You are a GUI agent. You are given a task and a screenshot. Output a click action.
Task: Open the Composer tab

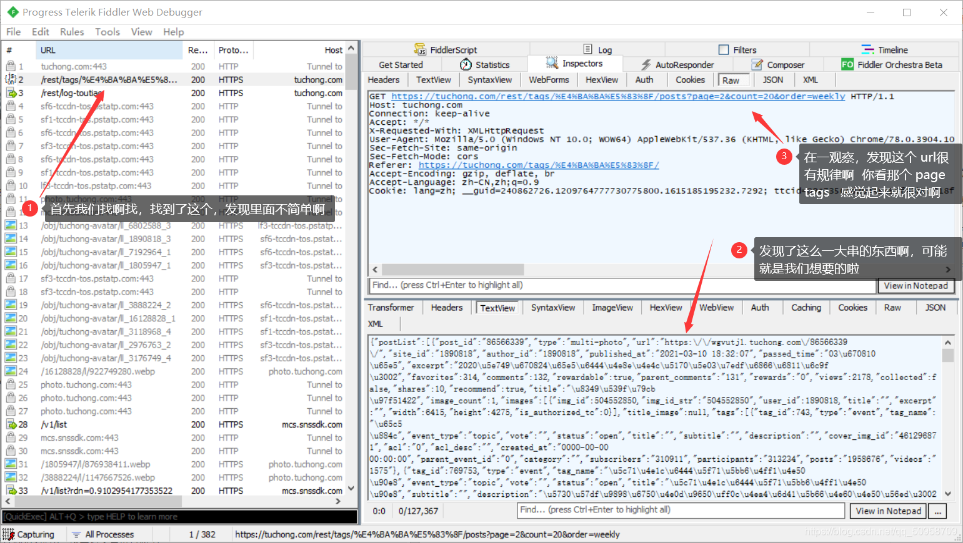point(777,65)
